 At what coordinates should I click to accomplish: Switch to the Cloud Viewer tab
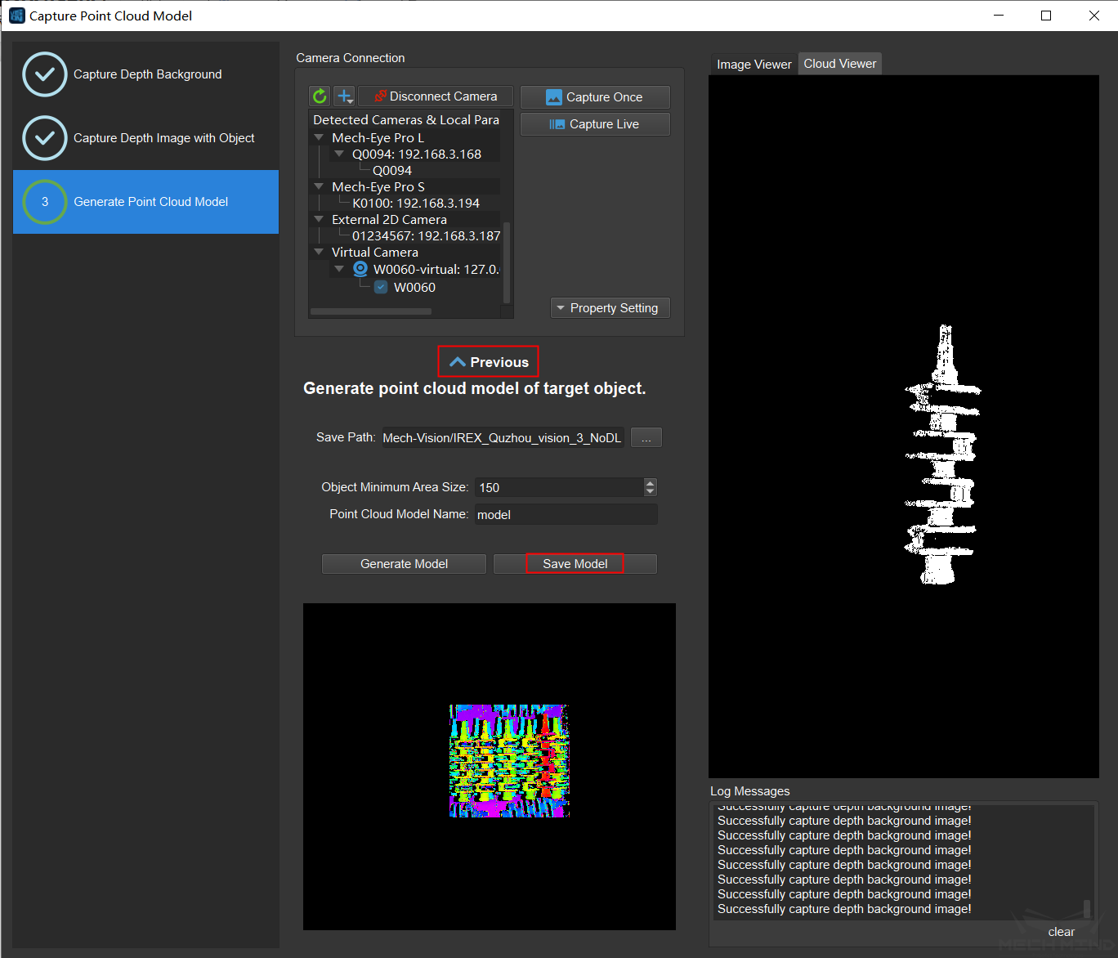839,64
